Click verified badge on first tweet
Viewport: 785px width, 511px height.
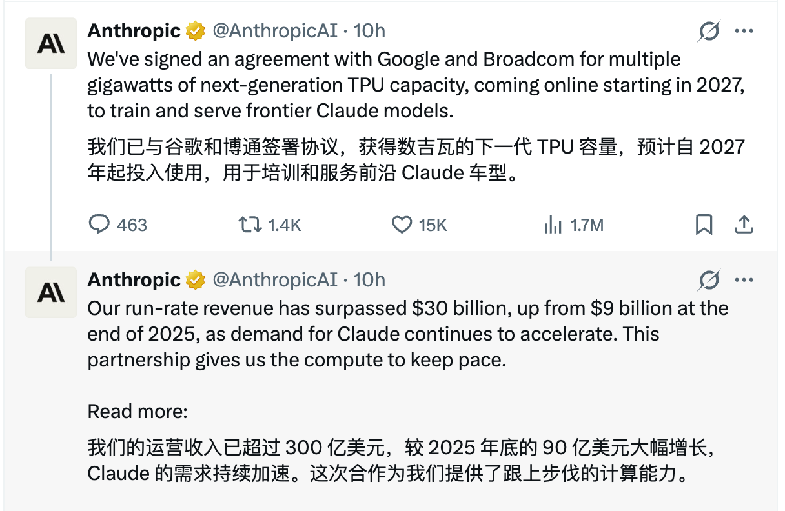196,30
